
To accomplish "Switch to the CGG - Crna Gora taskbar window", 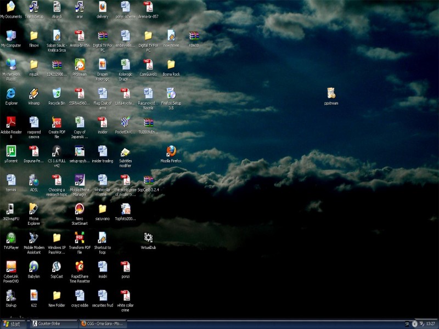I will coord(102,324).
